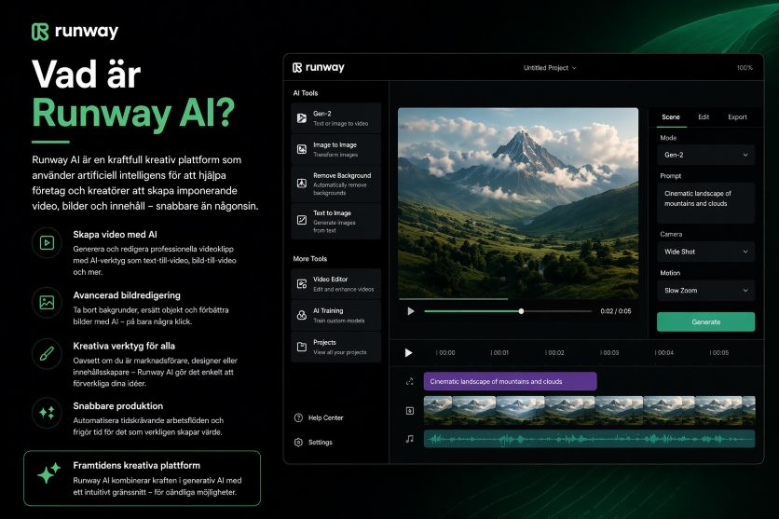
Task: Open the Text to Image icon
Action: click(302, 220)
